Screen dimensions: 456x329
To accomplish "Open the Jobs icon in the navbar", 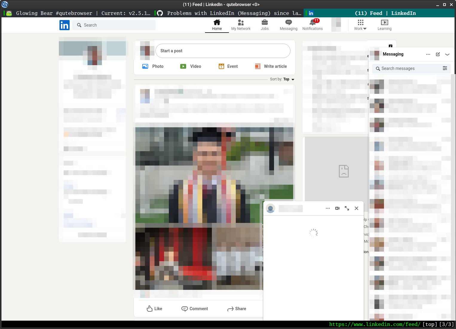I will tap(264, 25).
